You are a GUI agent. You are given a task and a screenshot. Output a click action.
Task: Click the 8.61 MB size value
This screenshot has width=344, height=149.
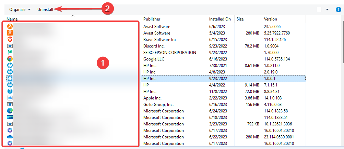(x=252, y=66)
